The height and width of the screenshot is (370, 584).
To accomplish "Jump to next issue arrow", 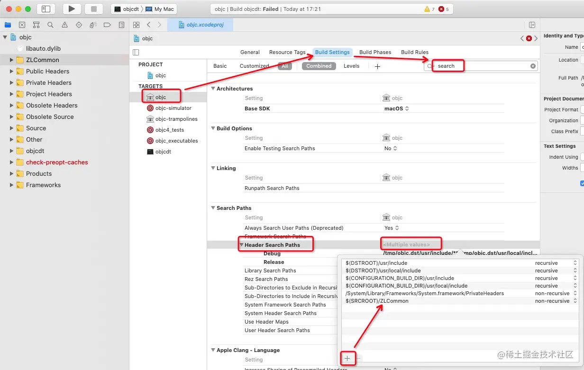I will pyautogui.click(x=536, y=38).
